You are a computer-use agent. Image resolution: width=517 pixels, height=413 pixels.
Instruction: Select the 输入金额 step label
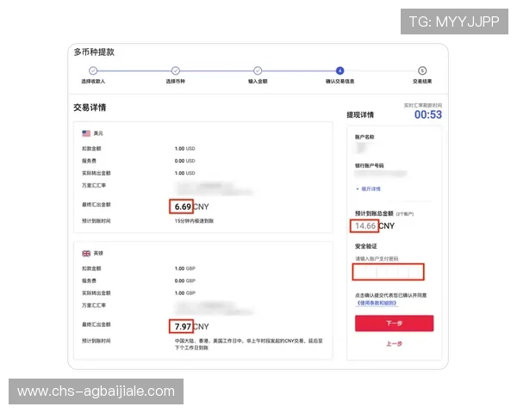tap(258, 82)
